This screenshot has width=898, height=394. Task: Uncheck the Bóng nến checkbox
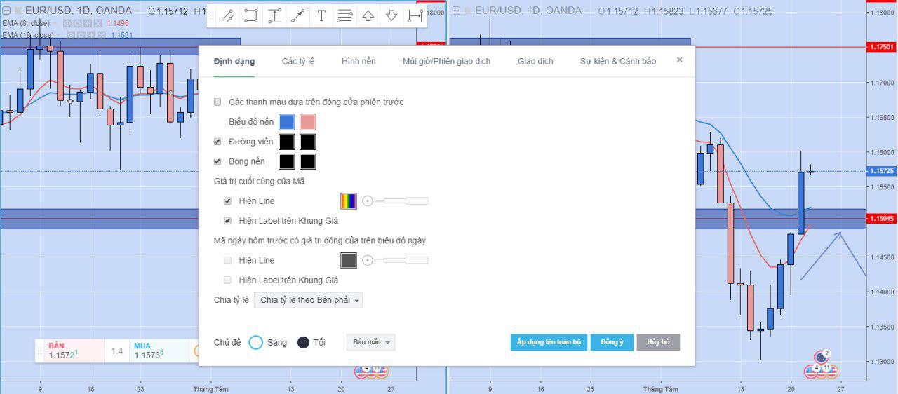coord(217,161)
